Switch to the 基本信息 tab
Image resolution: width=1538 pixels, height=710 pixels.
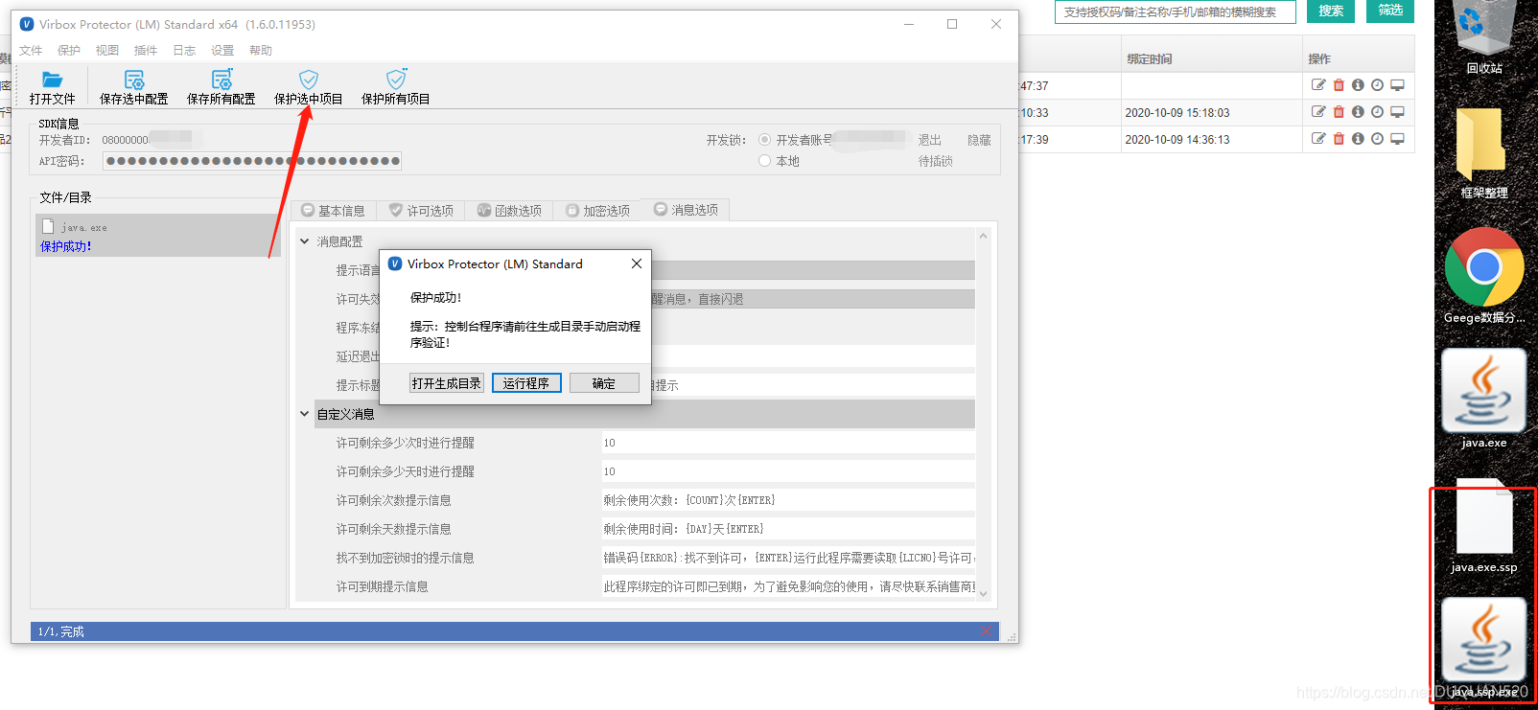pyautogui.click(x=333, y=211)
